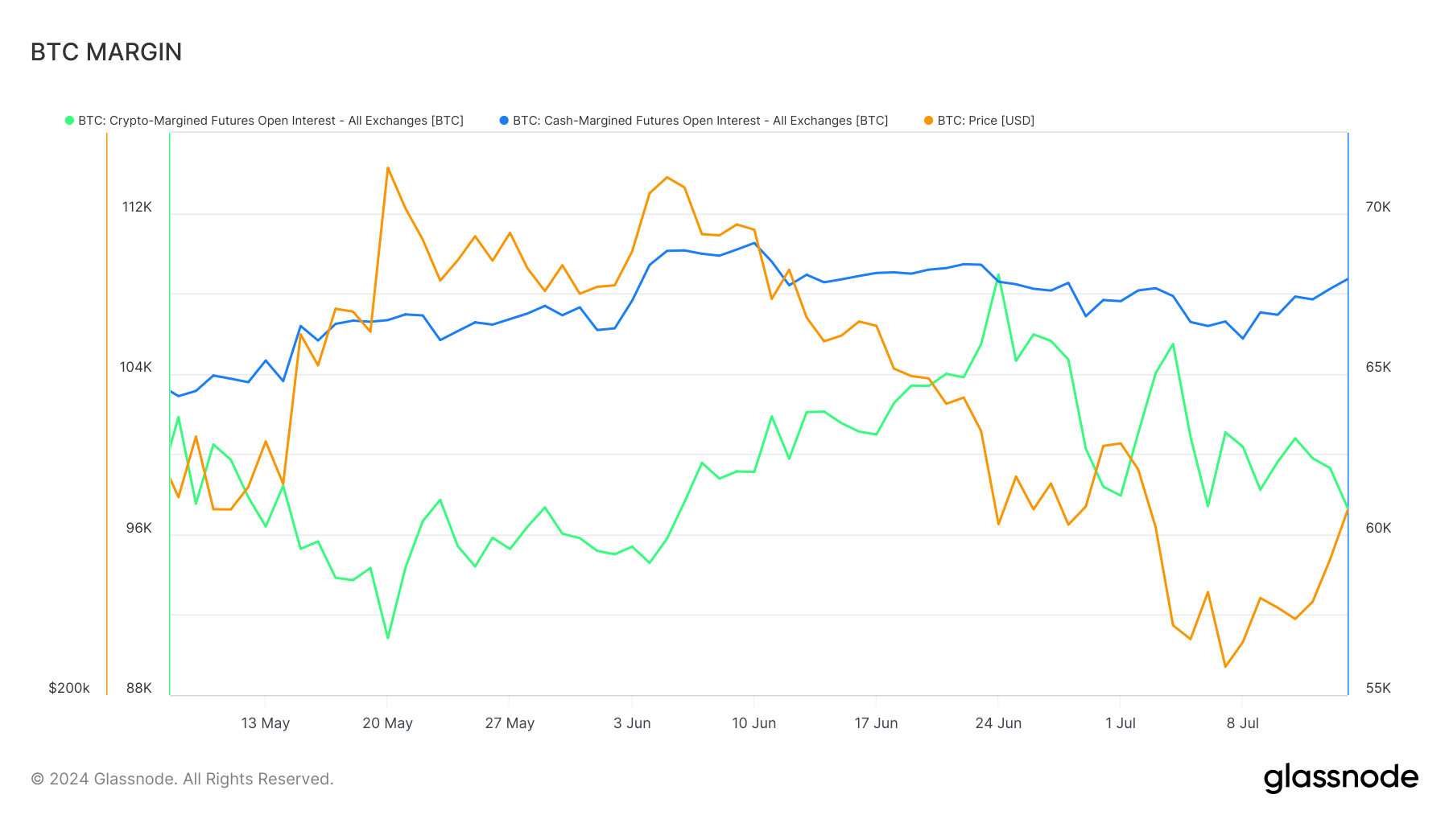Click the blue Cash-Margined legend dot
Screen dimensions: 1449x815
(504, 121)
